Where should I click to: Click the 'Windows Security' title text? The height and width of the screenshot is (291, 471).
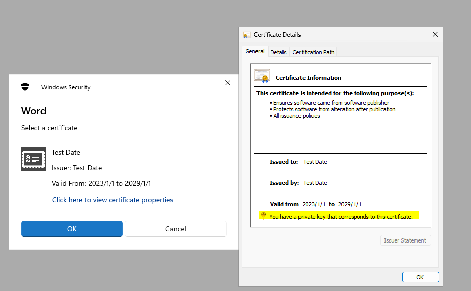(x=66, y=87)
